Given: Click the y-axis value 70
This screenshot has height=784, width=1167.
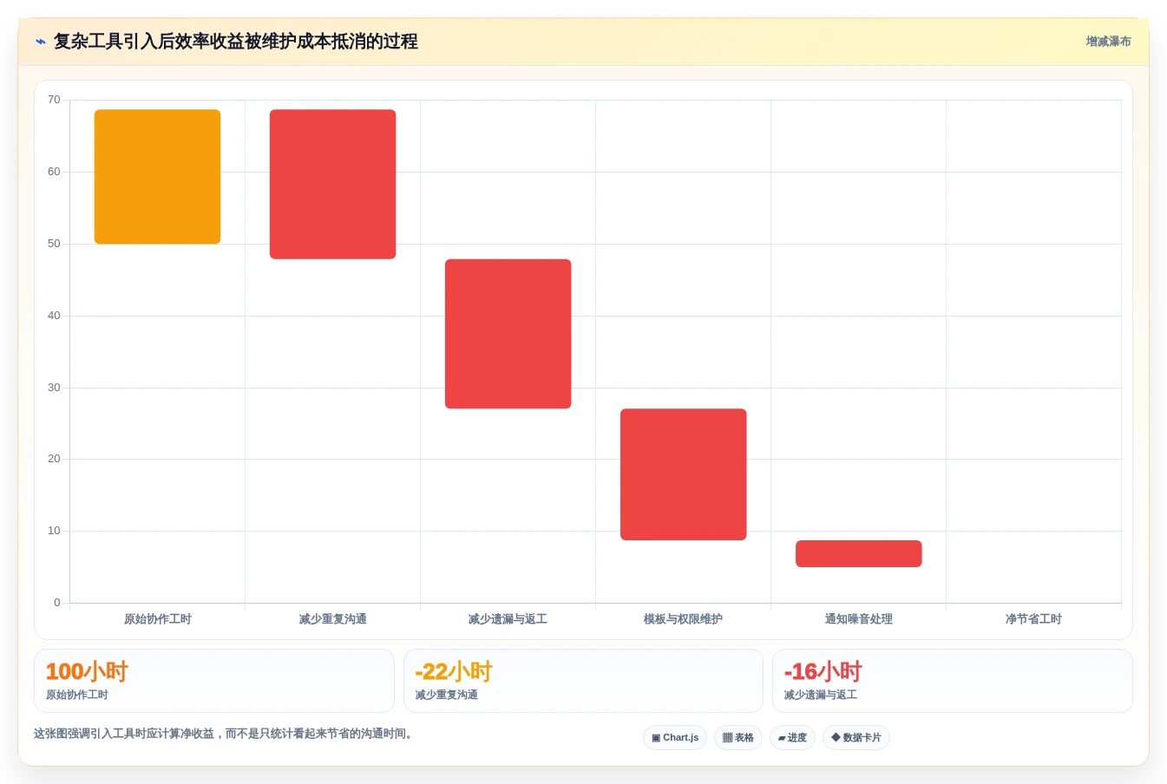Looking at the screenshot, I should (x=54, y=100).
